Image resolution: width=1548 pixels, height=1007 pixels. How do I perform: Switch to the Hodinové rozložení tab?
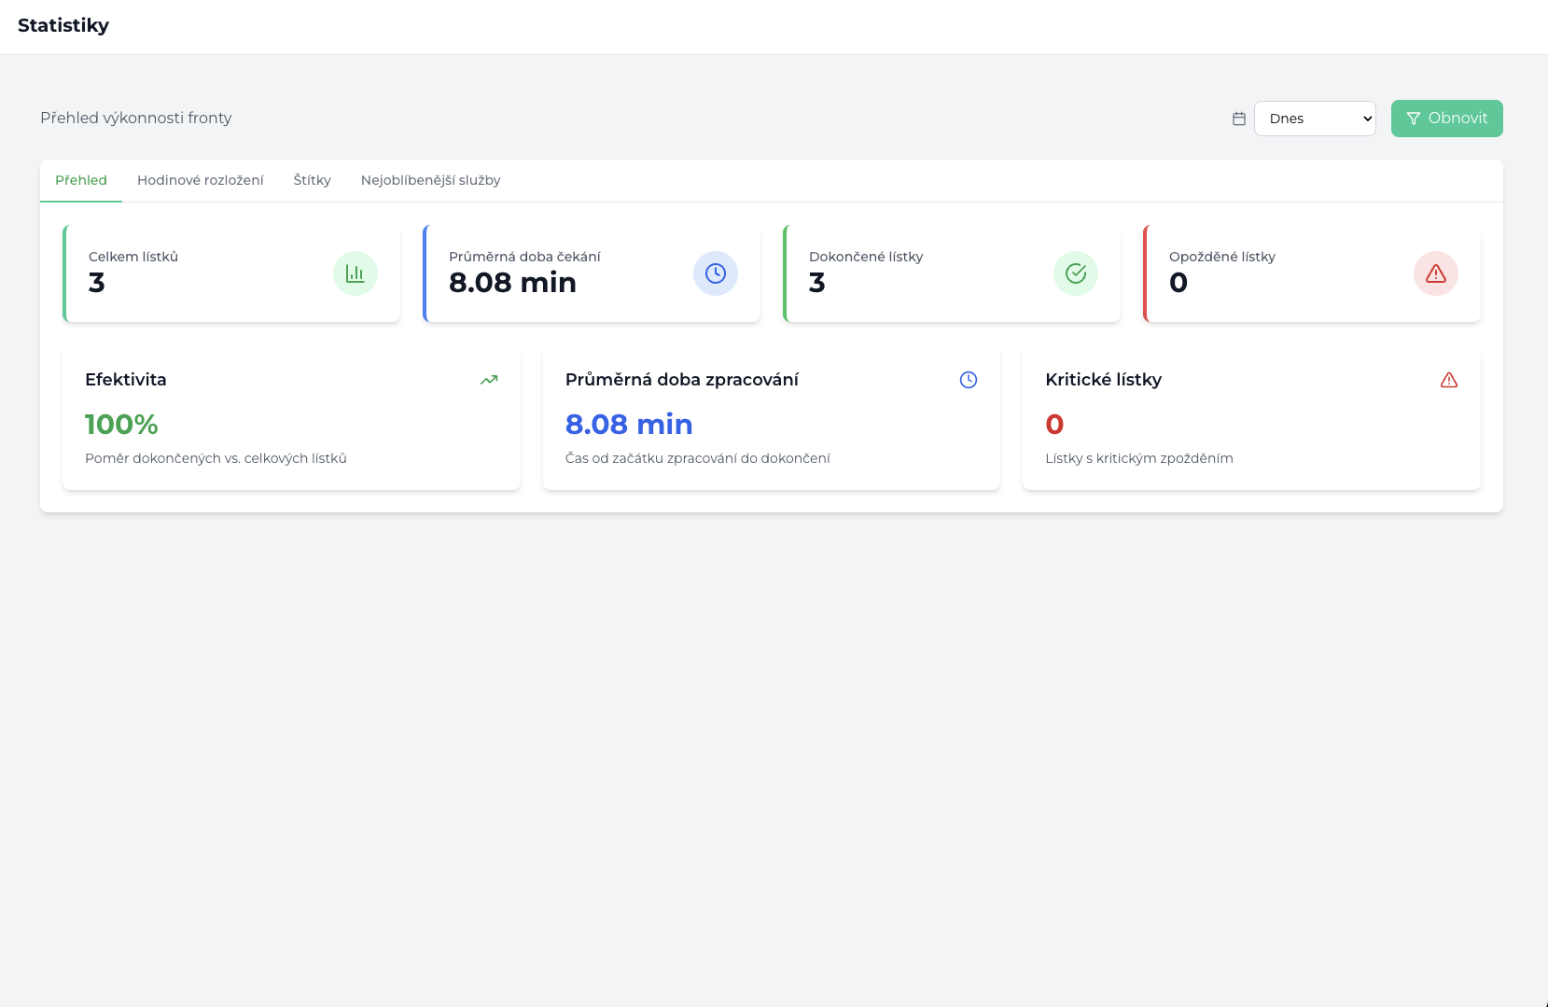click(201, 180)
